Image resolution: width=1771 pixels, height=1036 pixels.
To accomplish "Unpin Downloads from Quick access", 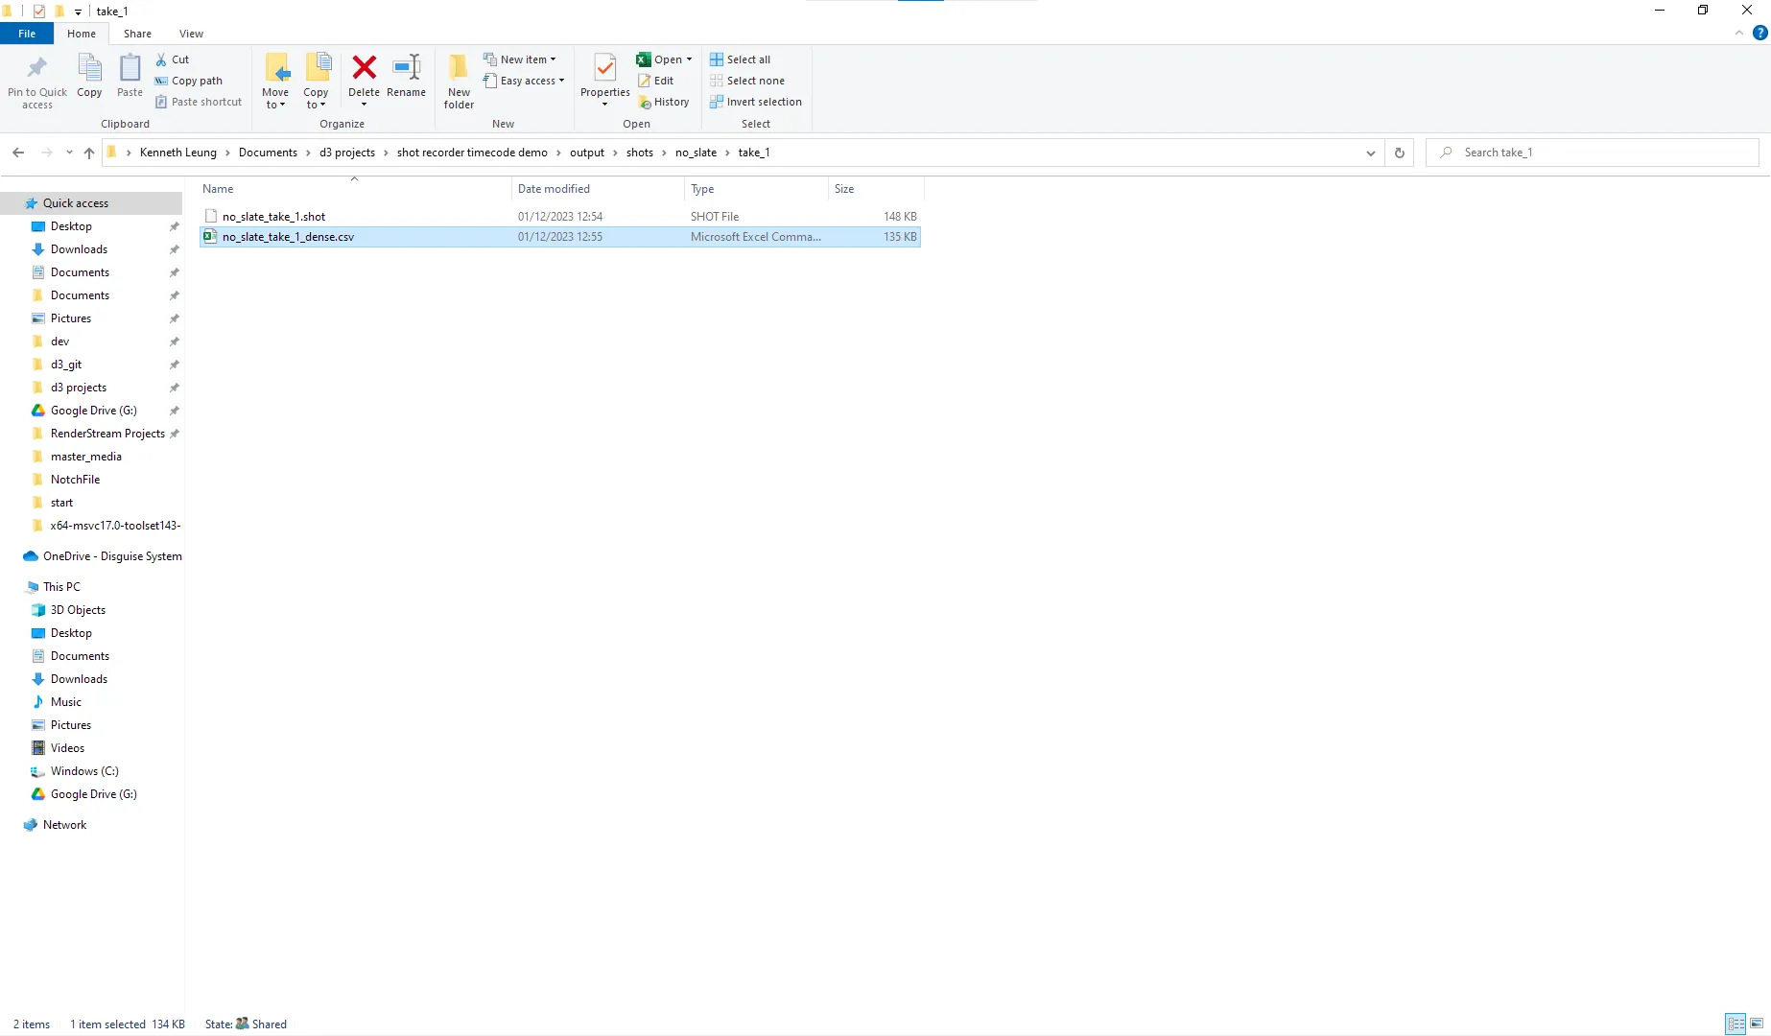I will [x=175, y=249].
